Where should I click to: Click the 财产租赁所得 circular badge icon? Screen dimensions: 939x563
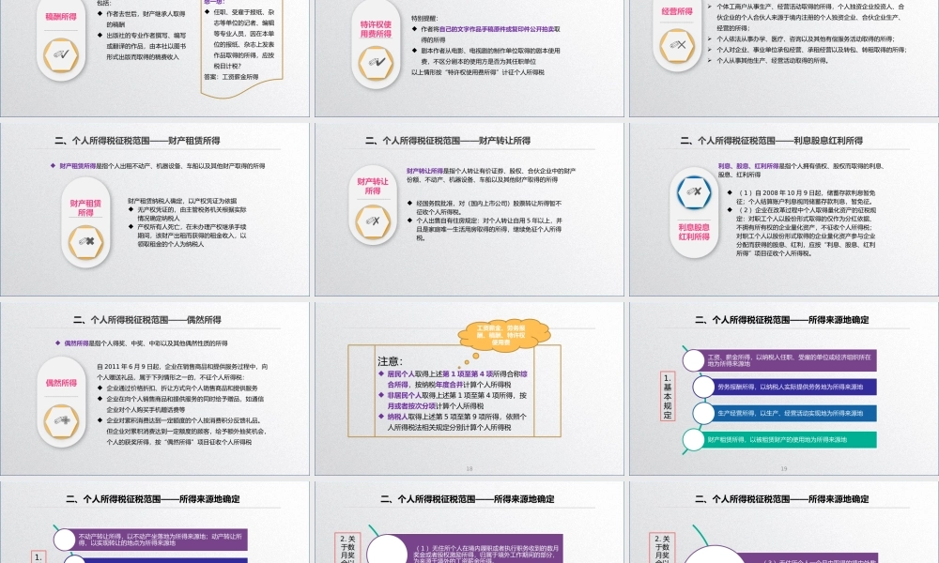pos(85,242)
